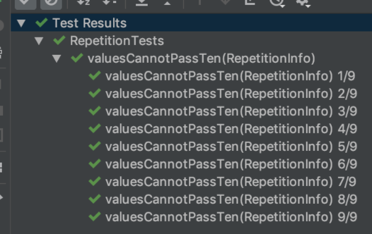Collapse the RepetitionTests class node

[39, 41]
